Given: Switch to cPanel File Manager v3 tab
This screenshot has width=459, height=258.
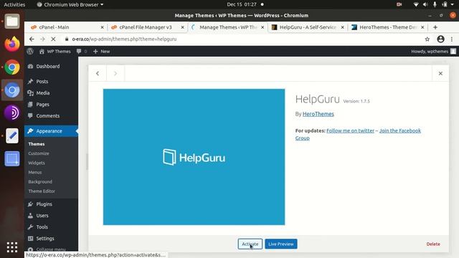Looking at the screenshot, I should [x=147, y=27].
